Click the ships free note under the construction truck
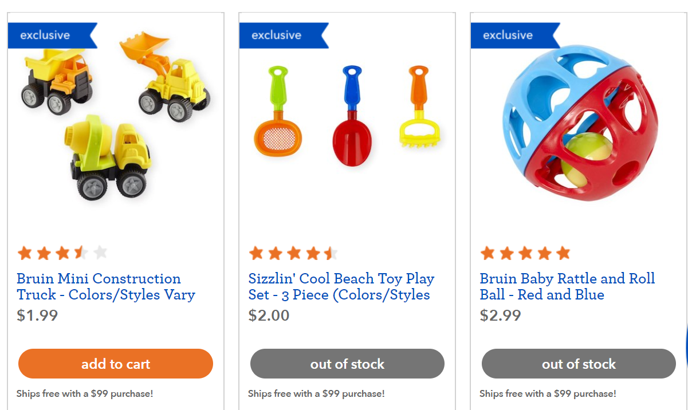Viewport: 688px width, 410px height. (85, 394)
